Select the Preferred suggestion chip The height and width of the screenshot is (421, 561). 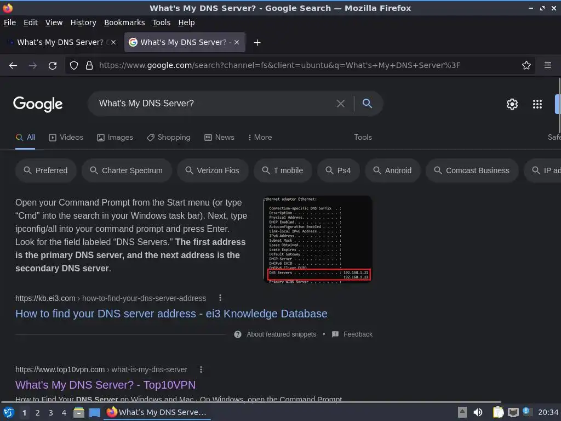46,170
